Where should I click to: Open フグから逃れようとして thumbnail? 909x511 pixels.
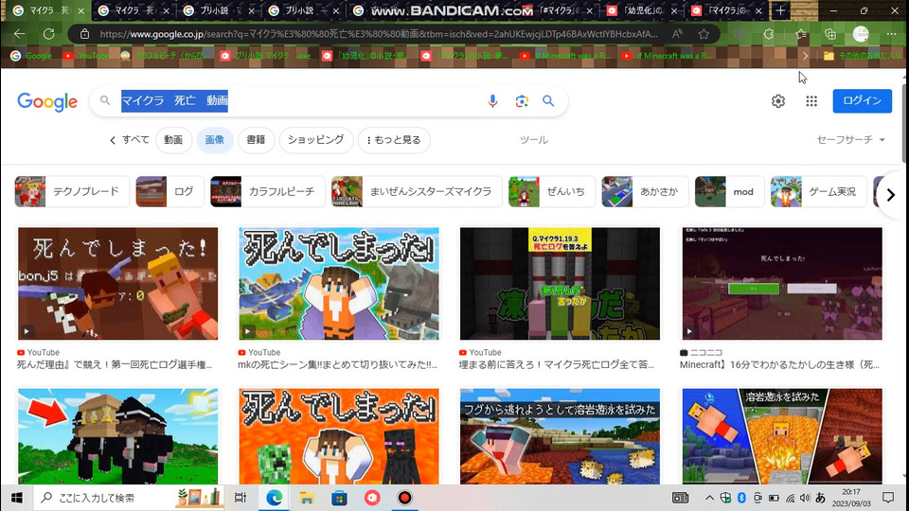(x=560, y=436)
